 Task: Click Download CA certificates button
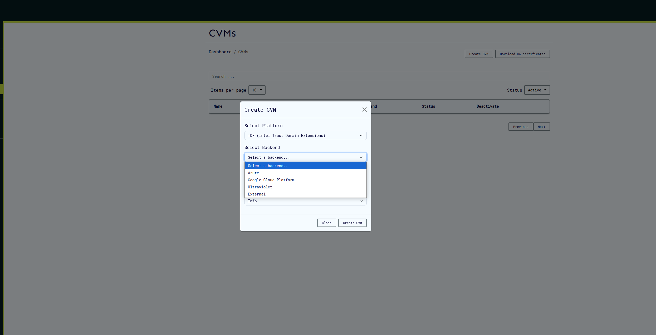pos(522,54)
